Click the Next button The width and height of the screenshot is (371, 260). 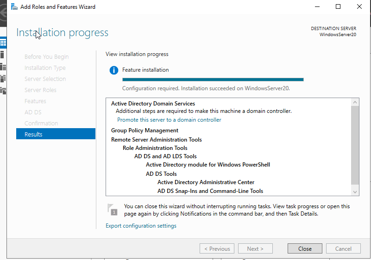[x=255, y=248]
